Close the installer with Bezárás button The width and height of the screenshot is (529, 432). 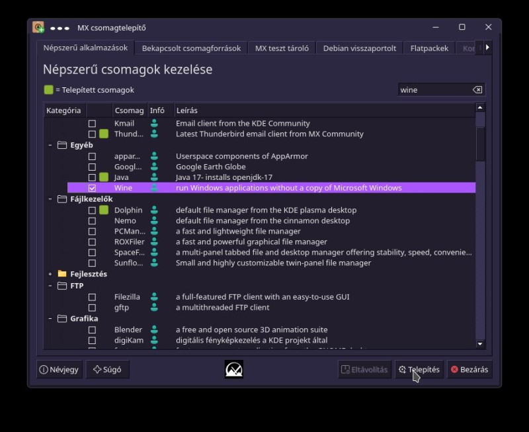pos(469,370)
